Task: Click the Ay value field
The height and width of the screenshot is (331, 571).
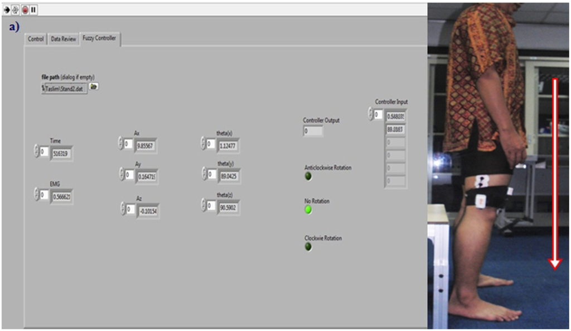Action: click(147, 176)
